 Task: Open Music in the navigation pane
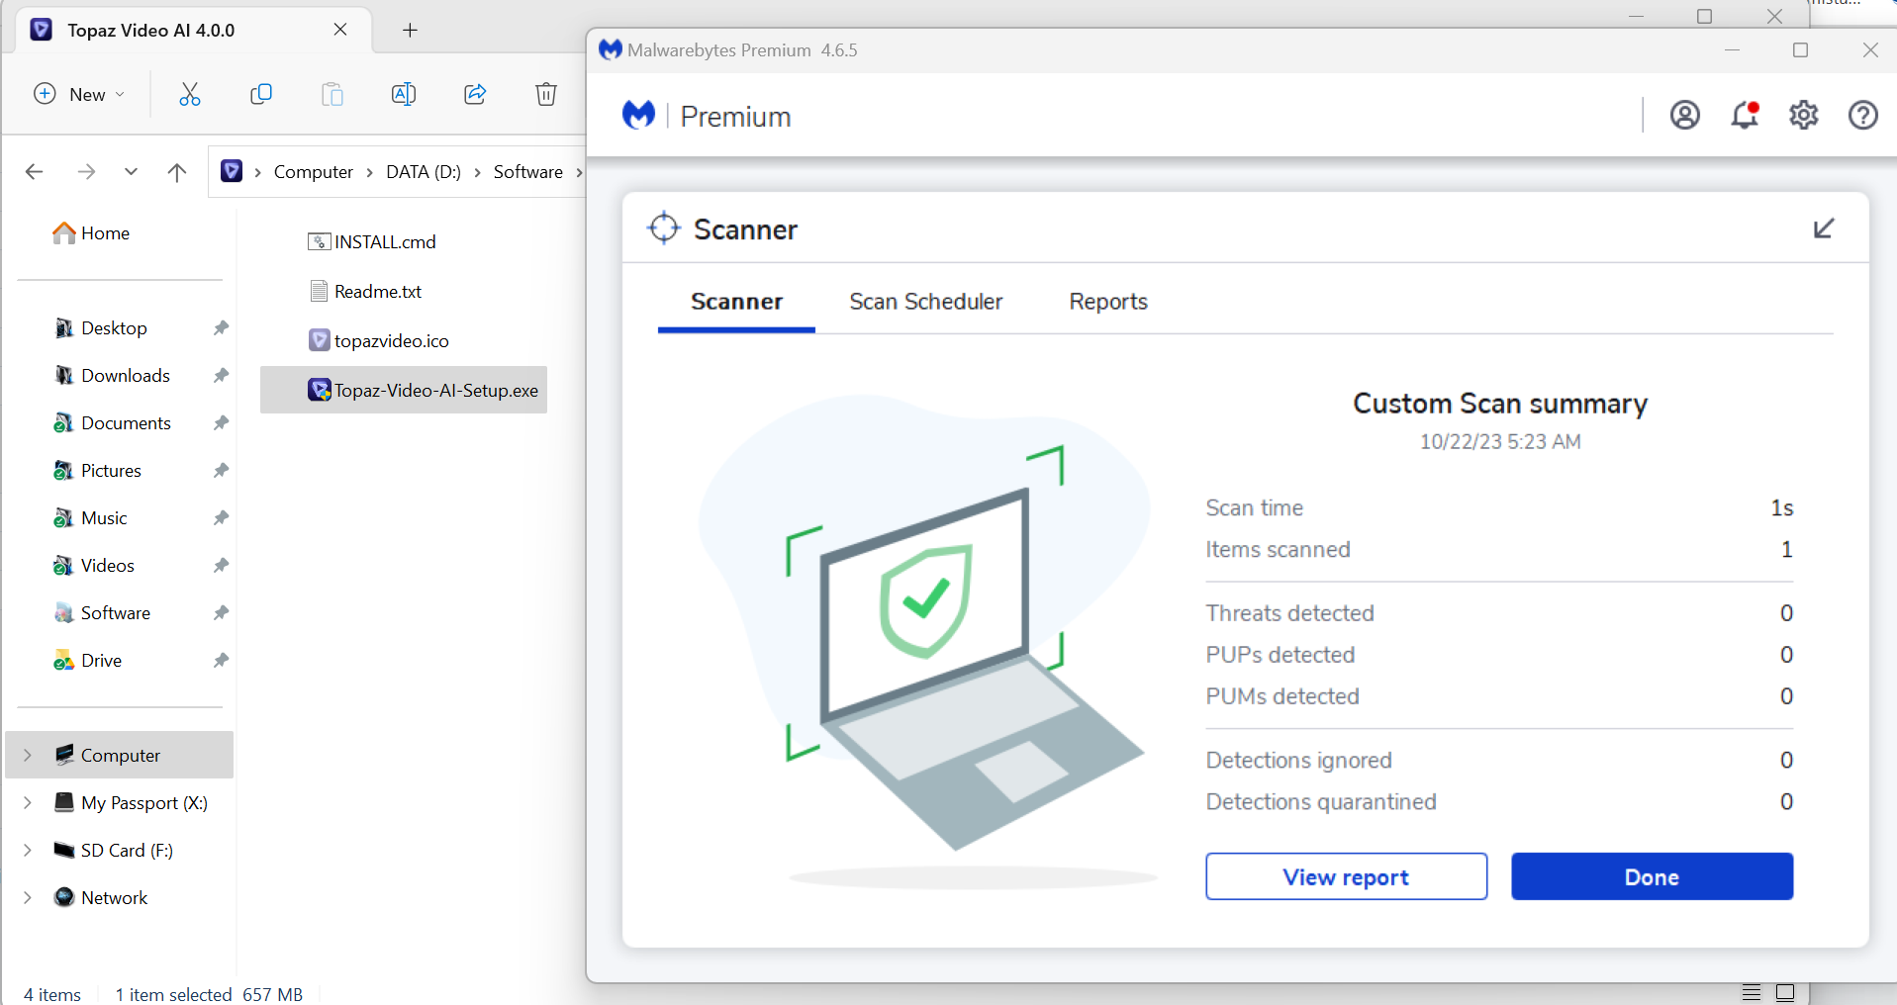(91, 517)
